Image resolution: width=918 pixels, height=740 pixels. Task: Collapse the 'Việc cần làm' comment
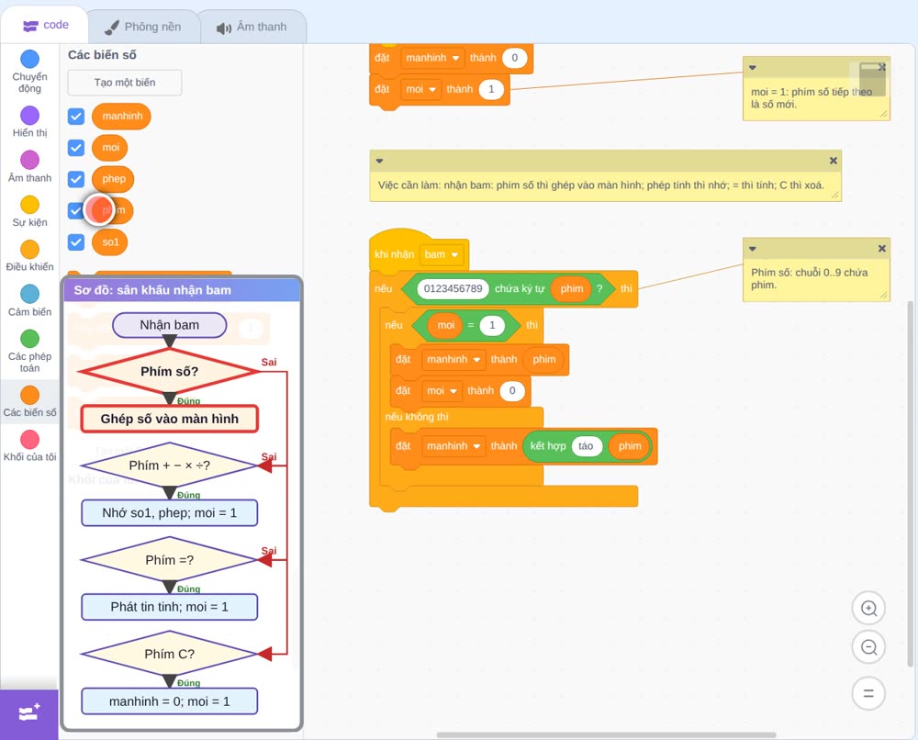point(379,161)
